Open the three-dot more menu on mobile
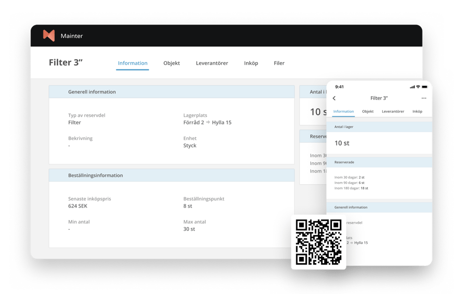470x294 pixels. tap(423, 98)
